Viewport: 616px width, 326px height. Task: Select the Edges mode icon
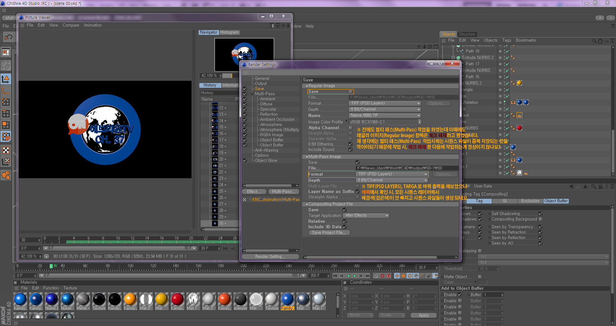pos(6,113)
